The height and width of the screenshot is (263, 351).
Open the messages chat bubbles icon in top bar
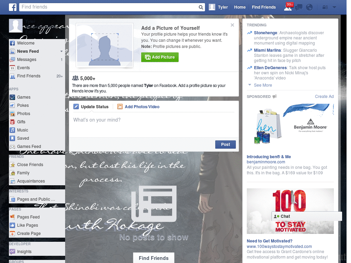(299, 7)
